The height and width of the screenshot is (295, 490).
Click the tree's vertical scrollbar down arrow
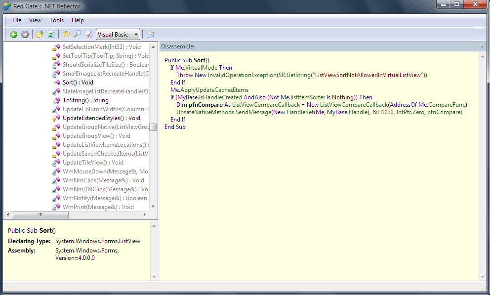(x=153, y=206)
